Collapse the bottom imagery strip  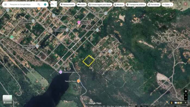[185, 103]
